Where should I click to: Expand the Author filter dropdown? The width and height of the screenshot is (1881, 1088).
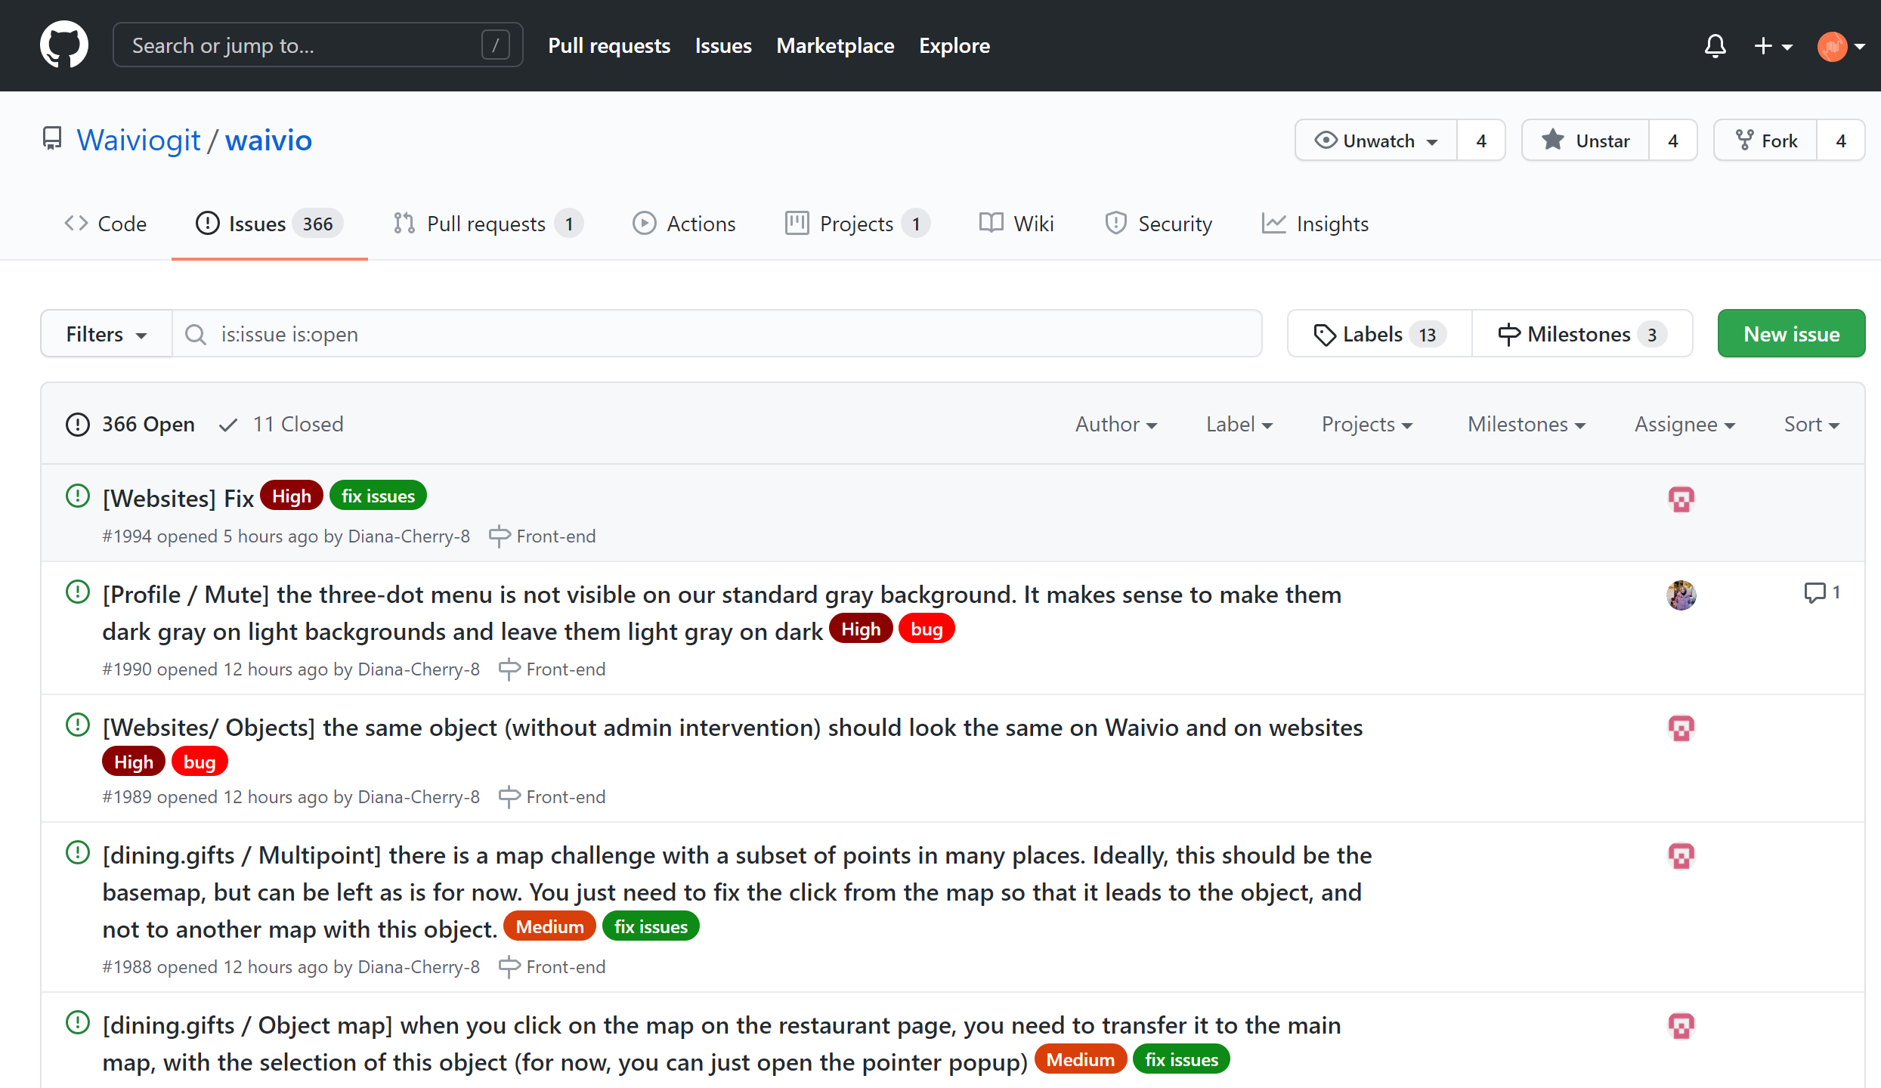click(x=1116, y=425)
